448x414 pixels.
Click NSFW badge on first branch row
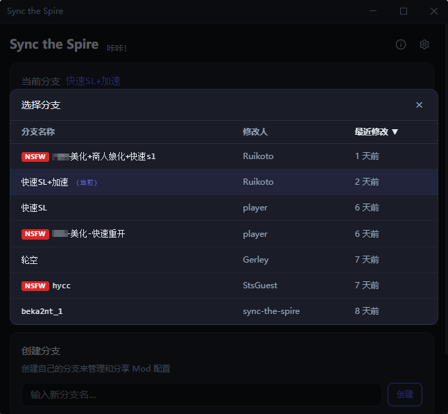35,156
